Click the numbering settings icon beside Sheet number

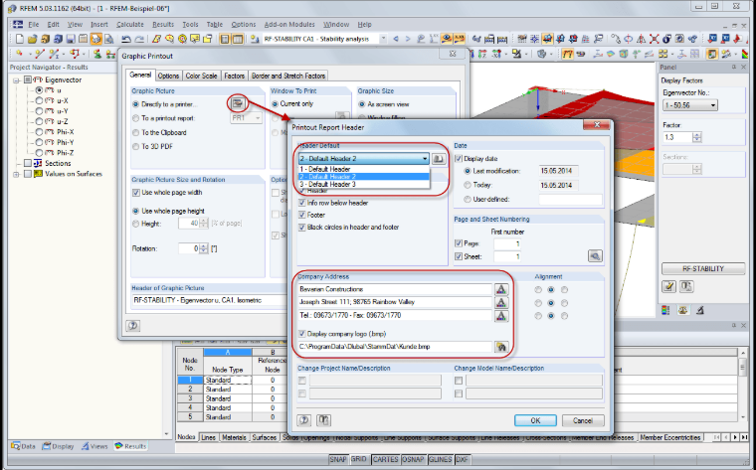point(595,256)
